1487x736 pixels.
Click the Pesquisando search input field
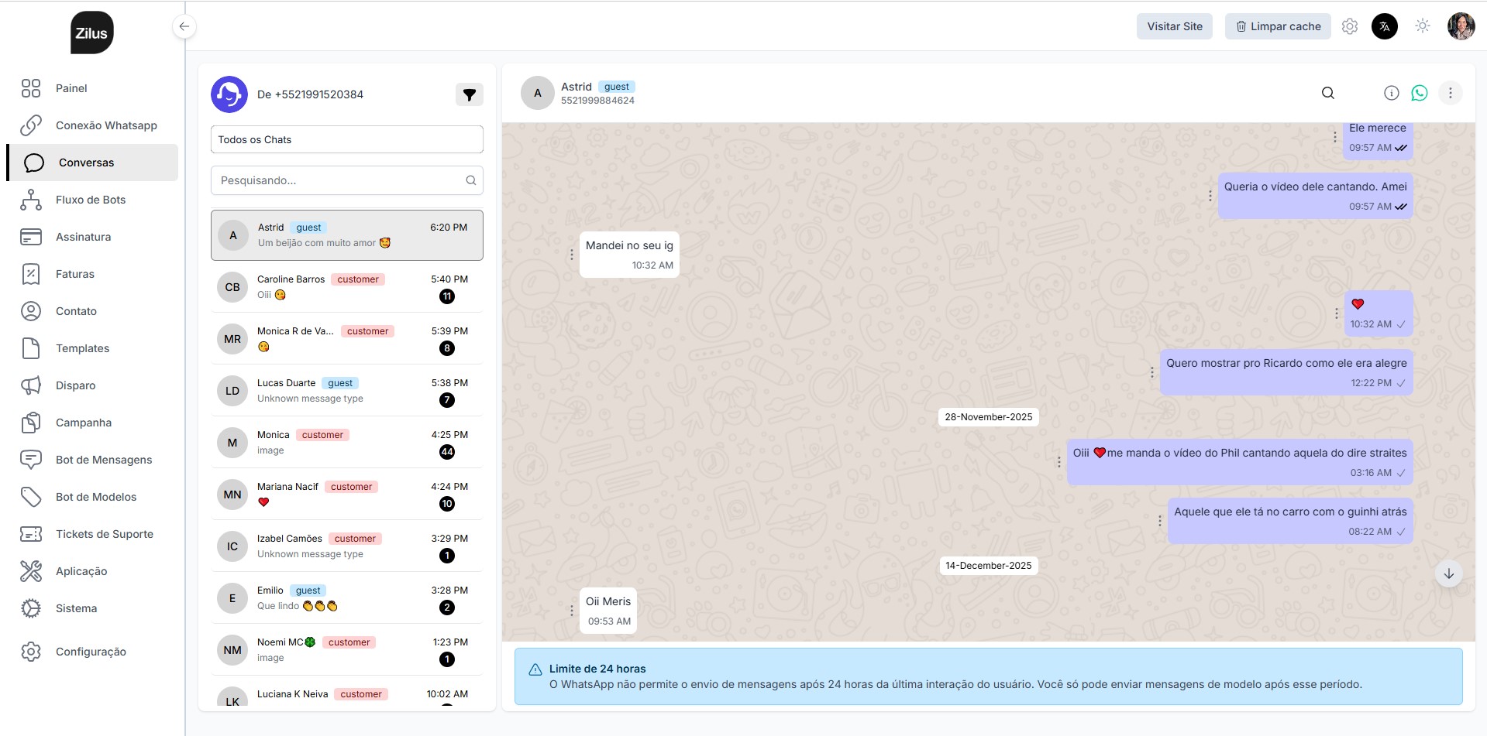(x=346, y=180)
